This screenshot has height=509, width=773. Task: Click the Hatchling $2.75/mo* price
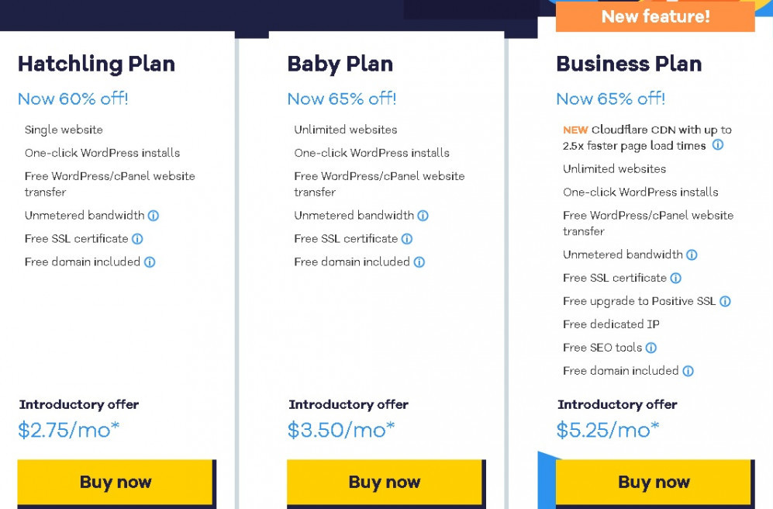tap(68, 430)
